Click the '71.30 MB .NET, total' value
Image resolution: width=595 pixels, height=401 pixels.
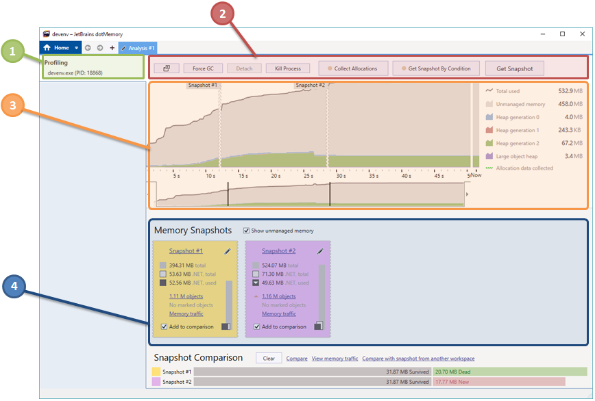(285, 274)
